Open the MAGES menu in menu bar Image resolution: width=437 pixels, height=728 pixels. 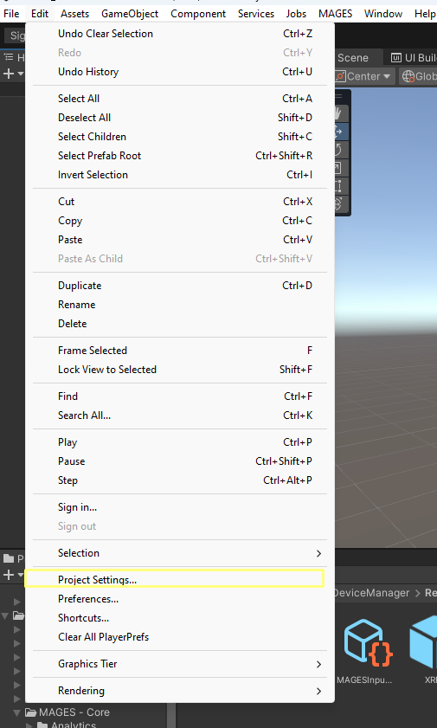336,14
